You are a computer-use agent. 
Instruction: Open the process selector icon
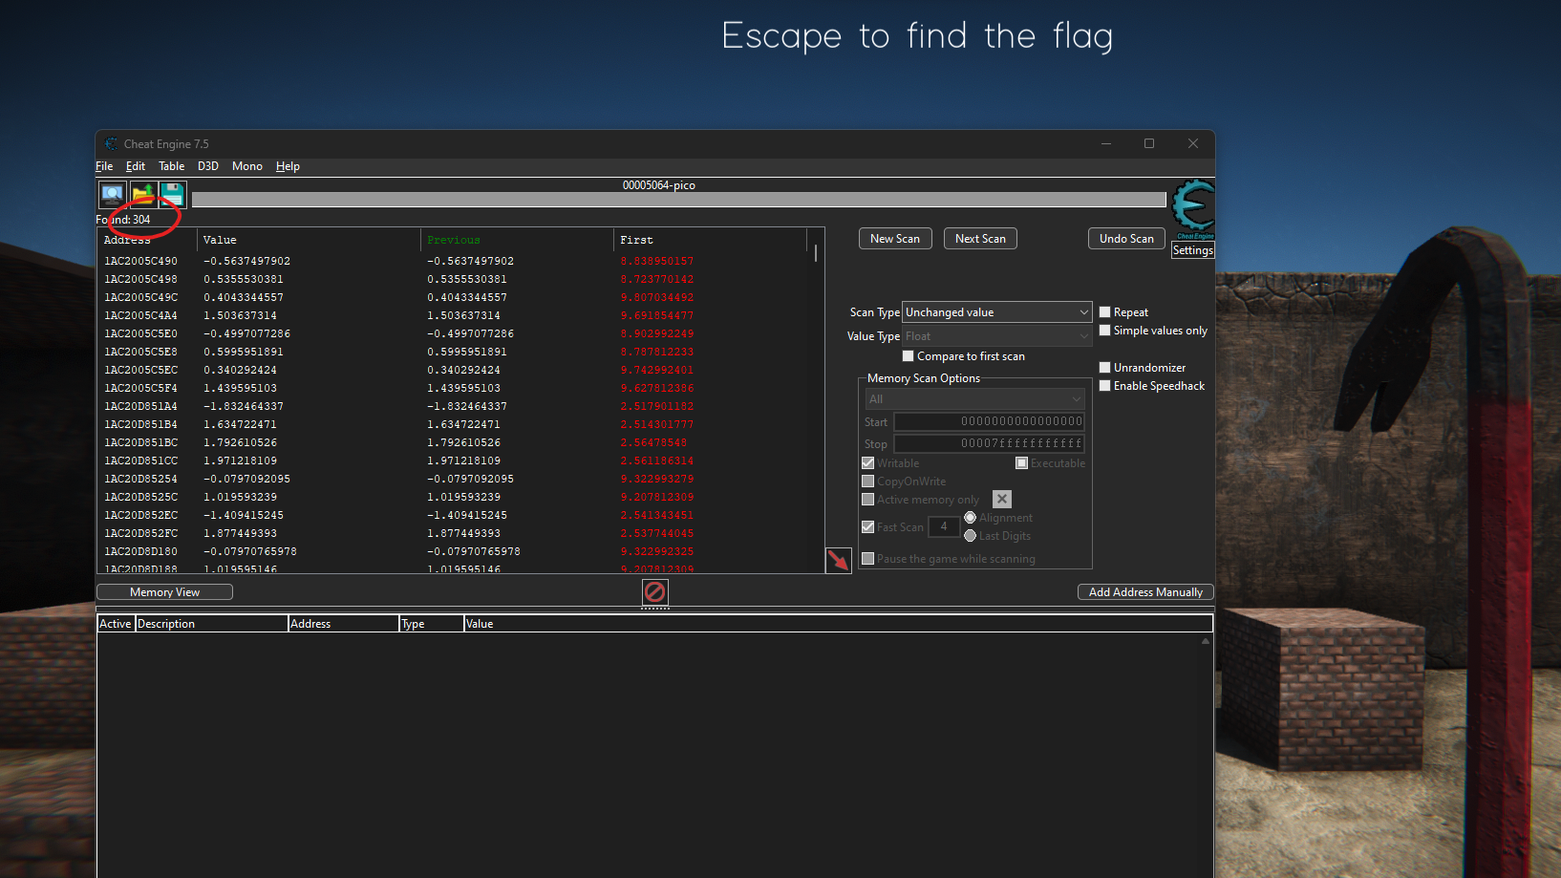[113, 195]
